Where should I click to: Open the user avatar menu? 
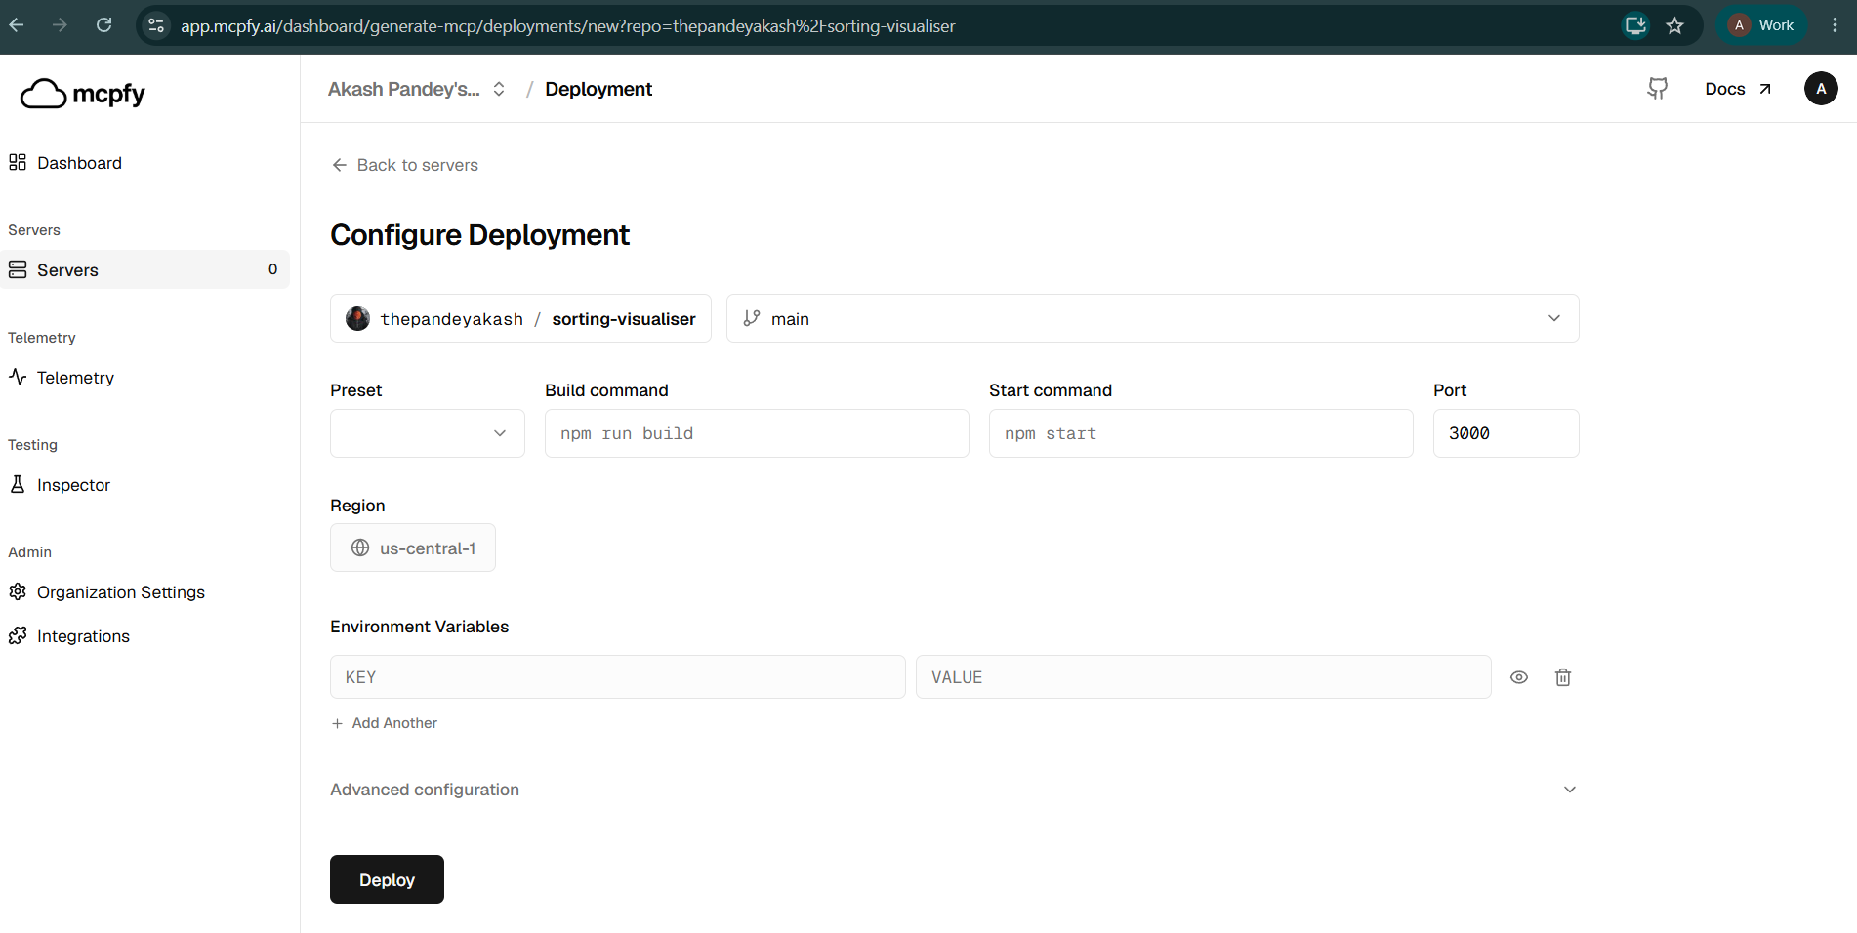(x=1821, y=89)
